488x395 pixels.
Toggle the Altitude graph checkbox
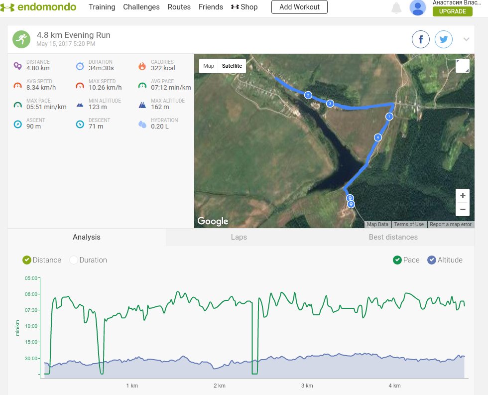tap(432, 260)
